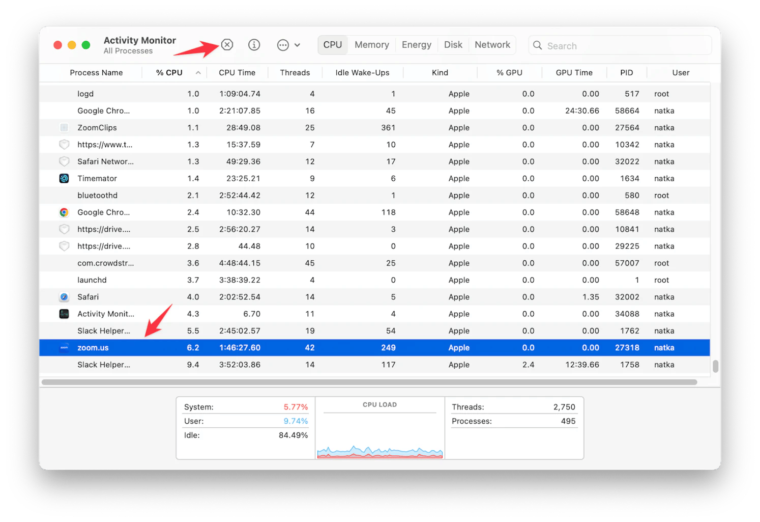Click the System 5.77% value
760x522 pixels.
pyautogui.click(x=296, y=407)
